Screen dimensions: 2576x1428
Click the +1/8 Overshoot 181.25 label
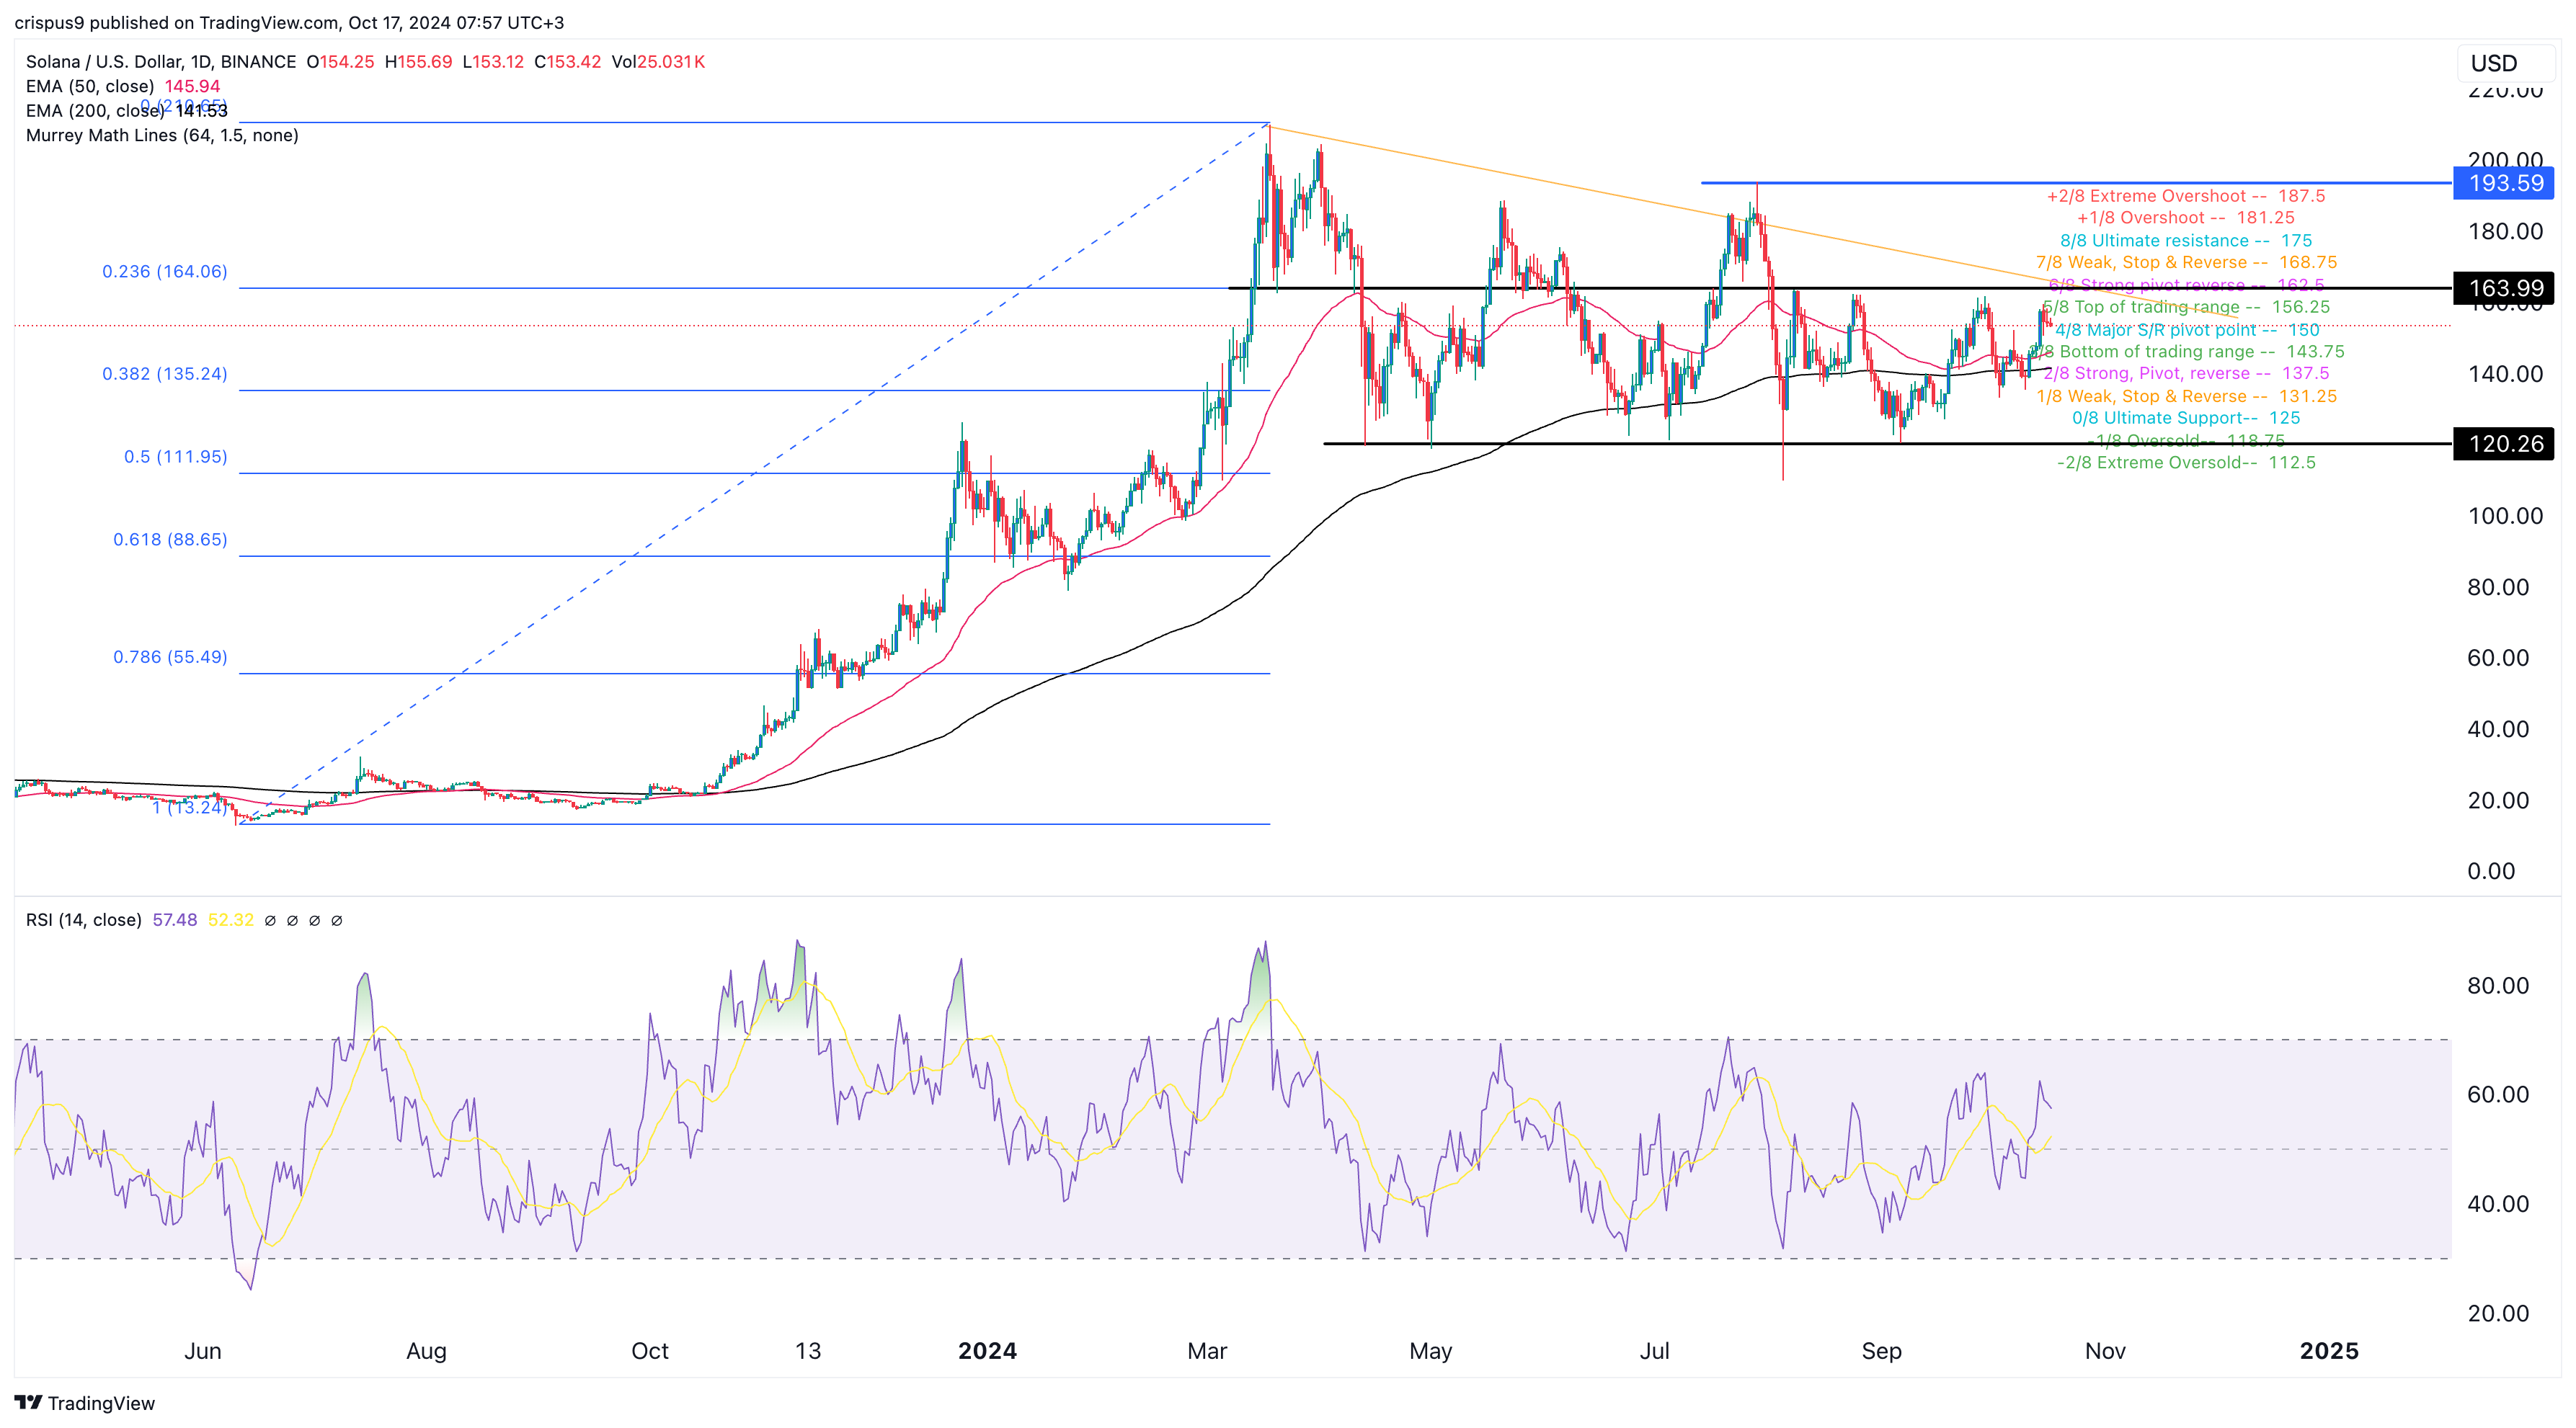point(2186,218)
